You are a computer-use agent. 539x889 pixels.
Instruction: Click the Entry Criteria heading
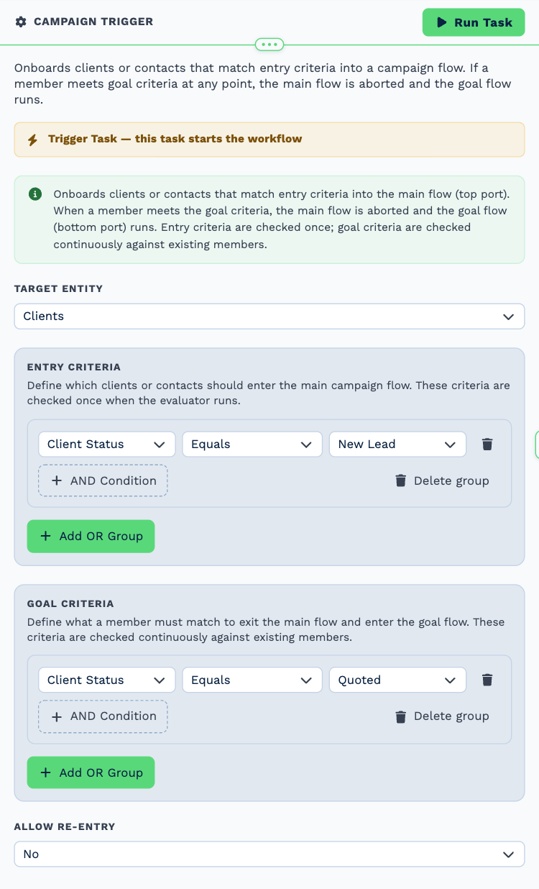pyautogui.click(x=74, y=368)
